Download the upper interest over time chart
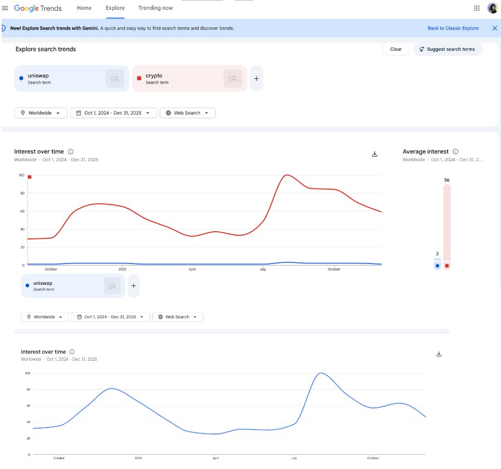Image resolution: width=501 pixels, height=469 pixels. click(x=375, y=154)
